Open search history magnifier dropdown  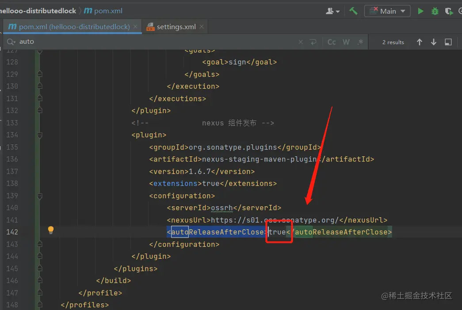tap(11, 42)
